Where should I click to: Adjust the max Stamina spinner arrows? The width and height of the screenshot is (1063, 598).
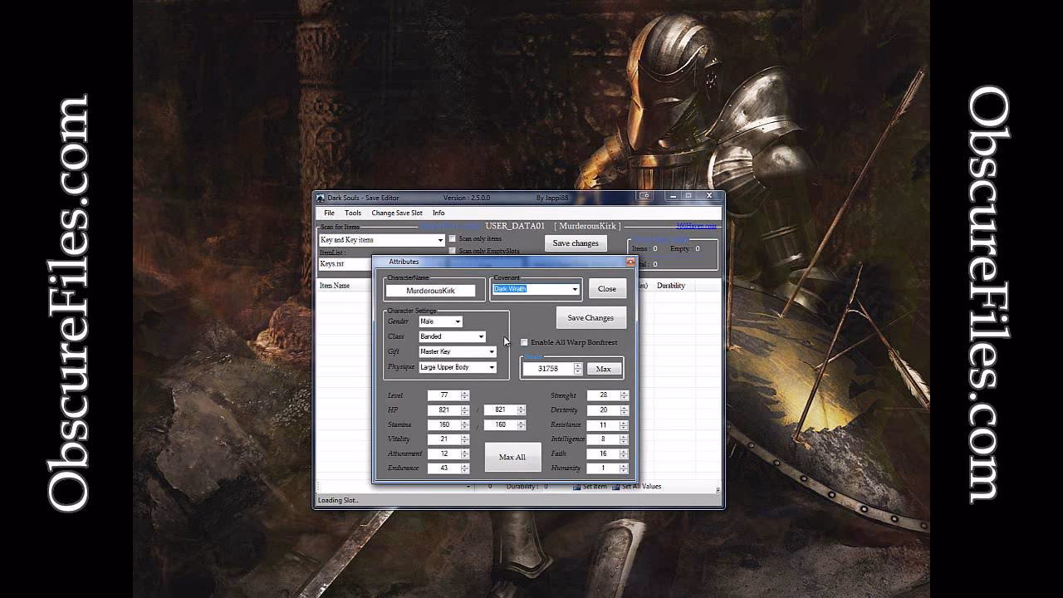[x=521, y=424]
